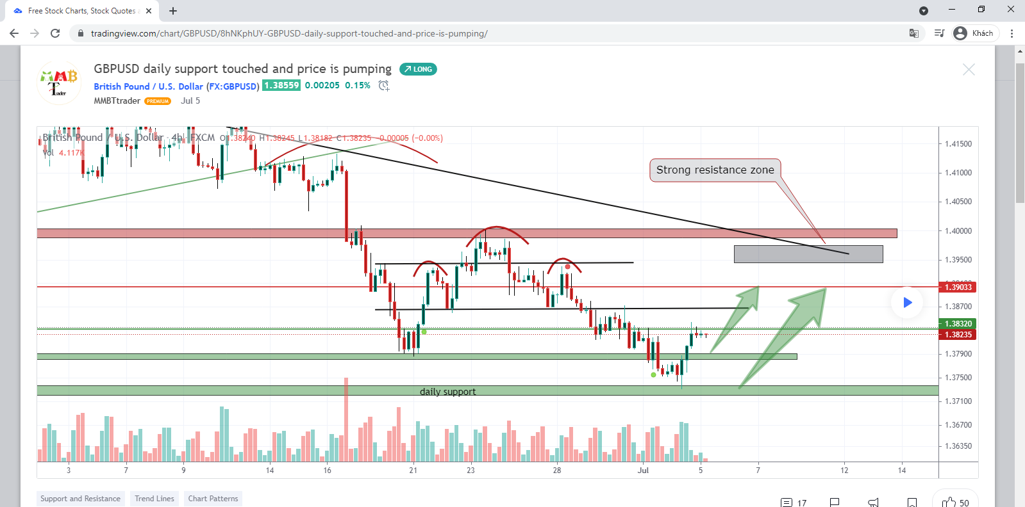1025x507 pixels.
Task: Select the Support and Resistance tab
Action: [80, 498]
